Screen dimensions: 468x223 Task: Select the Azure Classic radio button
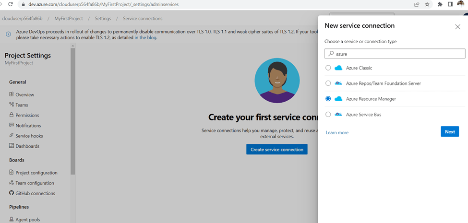point(328,68)
